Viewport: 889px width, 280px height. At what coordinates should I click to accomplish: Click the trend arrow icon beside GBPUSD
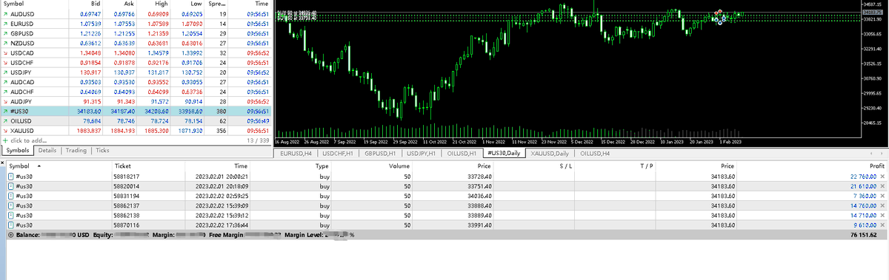click(5, 33)
